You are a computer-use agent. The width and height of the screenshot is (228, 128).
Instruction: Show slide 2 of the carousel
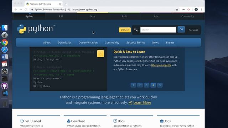140,85
